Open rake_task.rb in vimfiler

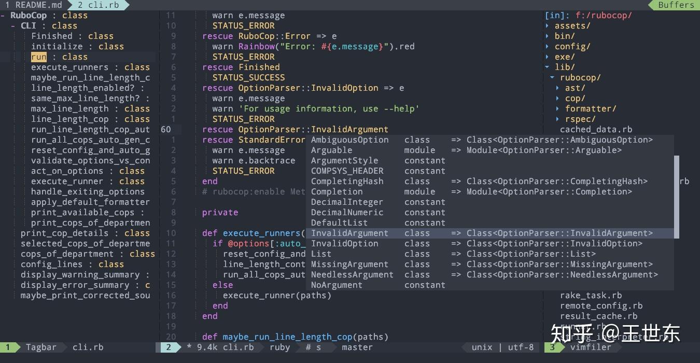[591, 296]
